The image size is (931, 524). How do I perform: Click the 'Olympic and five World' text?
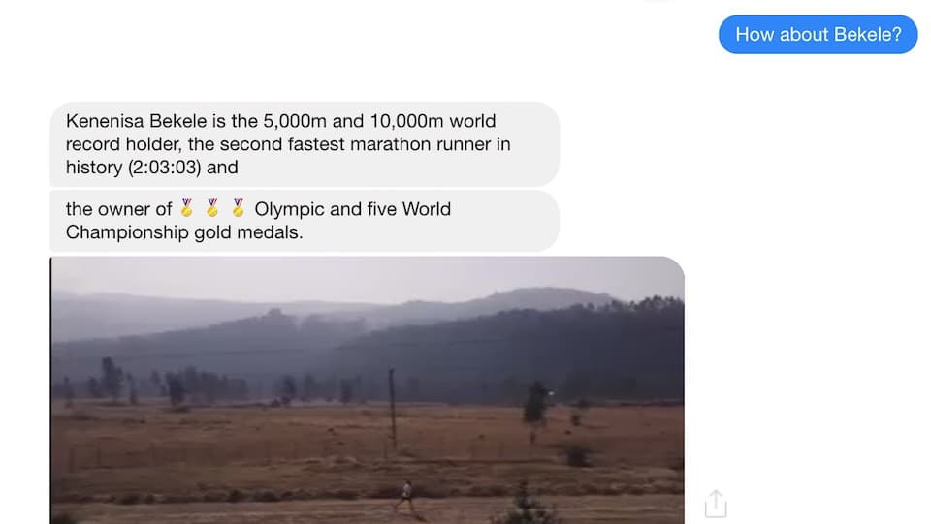click(x=353, y=209)
